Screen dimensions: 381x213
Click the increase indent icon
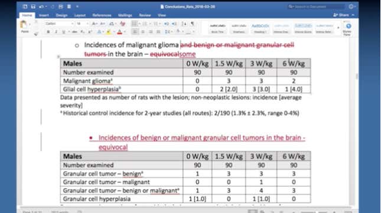coord(174,24)
